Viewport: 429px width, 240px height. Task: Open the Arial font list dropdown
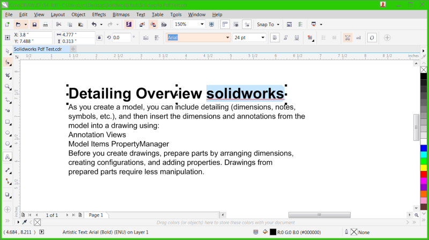tap(227, 37)
